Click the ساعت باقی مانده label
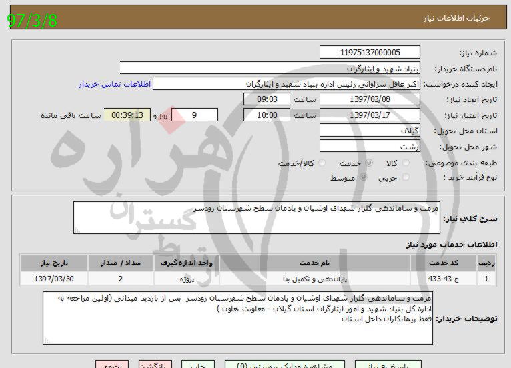511x368 pixels. [x=71, y=115]
